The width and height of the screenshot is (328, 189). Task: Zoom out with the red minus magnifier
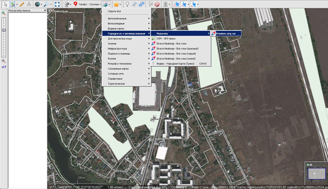tap(4, 61)
